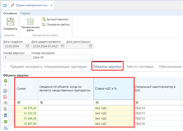
Task: Click the Уникальный идентификатор в ЕИС column header
Action: [157, 89]
